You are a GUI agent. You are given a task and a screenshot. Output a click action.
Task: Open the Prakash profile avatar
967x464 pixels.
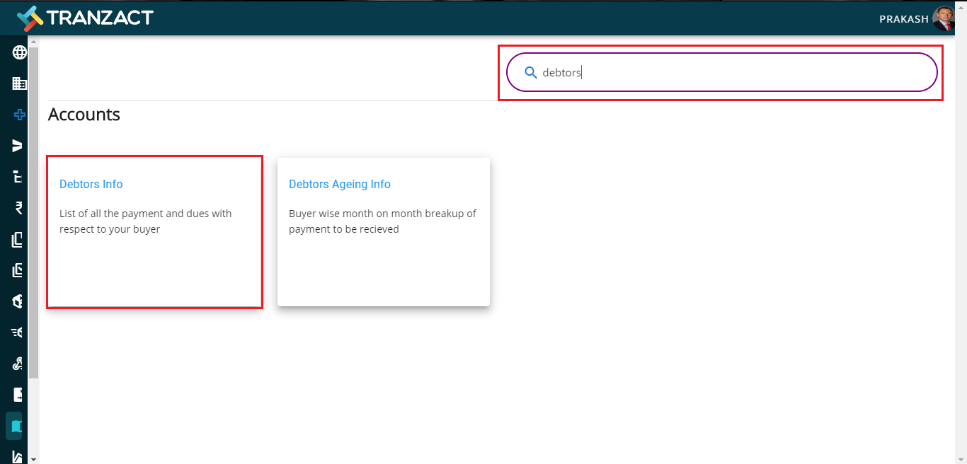(x=944, y=18)
